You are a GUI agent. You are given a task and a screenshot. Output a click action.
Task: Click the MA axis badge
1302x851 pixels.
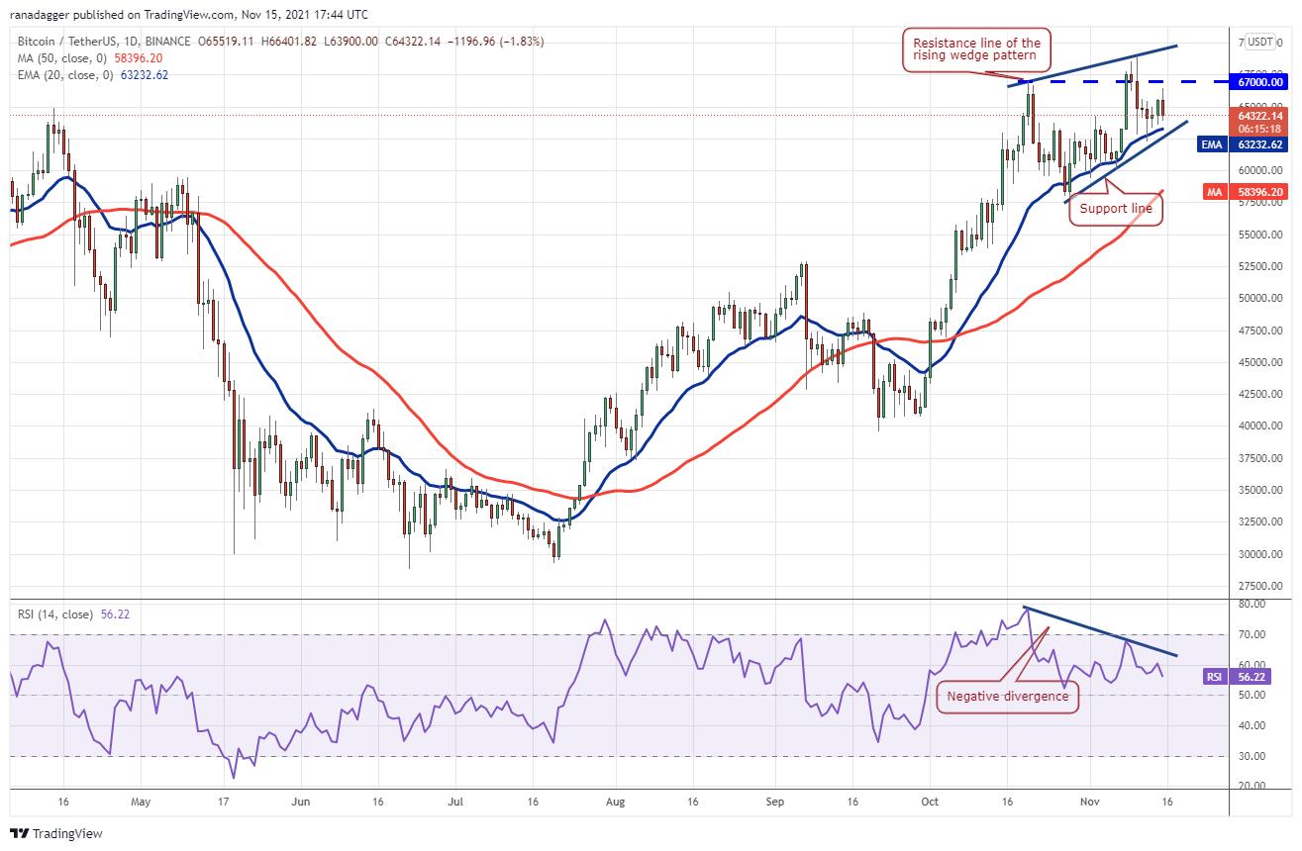(1216, 192)
